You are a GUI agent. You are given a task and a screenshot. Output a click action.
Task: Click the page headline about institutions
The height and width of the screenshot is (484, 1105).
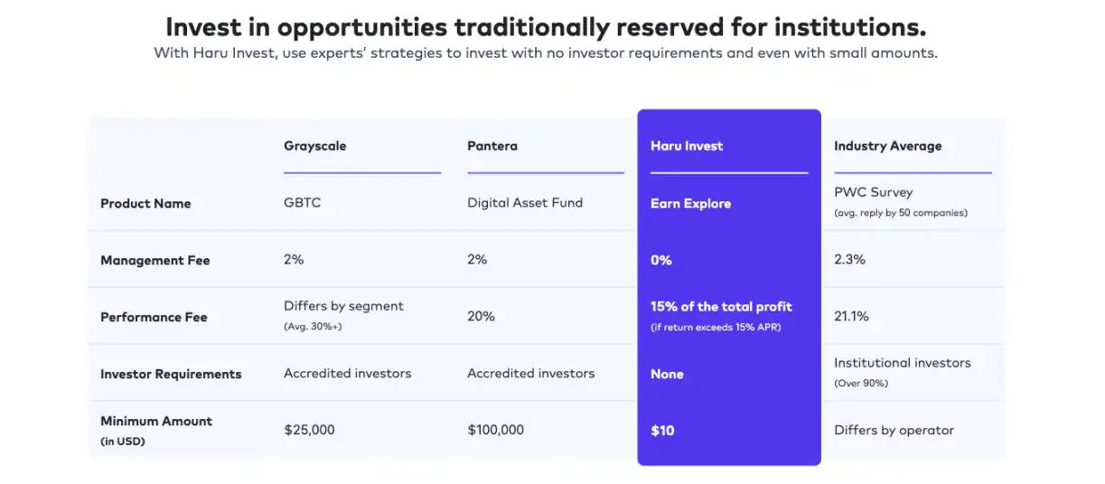coord(546,25)
